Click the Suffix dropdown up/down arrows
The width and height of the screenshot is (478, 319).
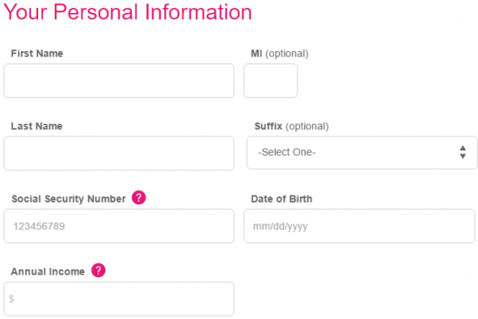pos(462,152)
